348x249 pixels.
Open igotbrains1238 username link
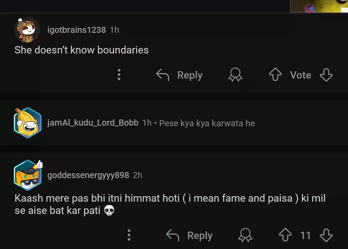76,30
